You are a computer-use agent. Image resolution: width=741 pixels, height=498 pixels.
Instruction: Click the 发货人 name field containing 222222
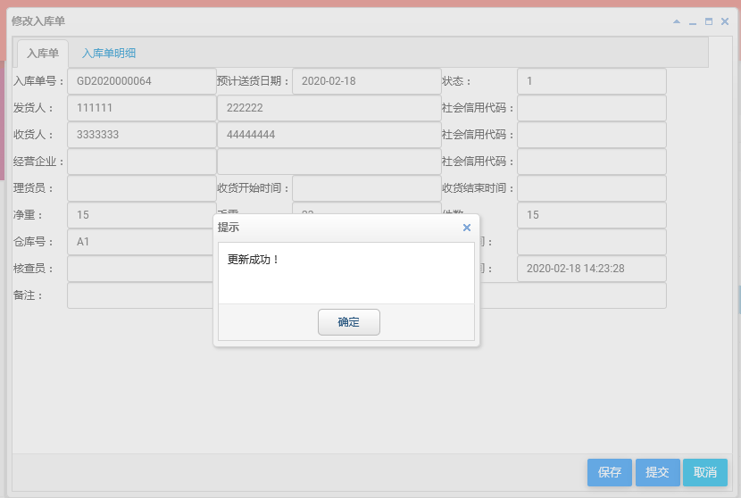tap(329, 108)
